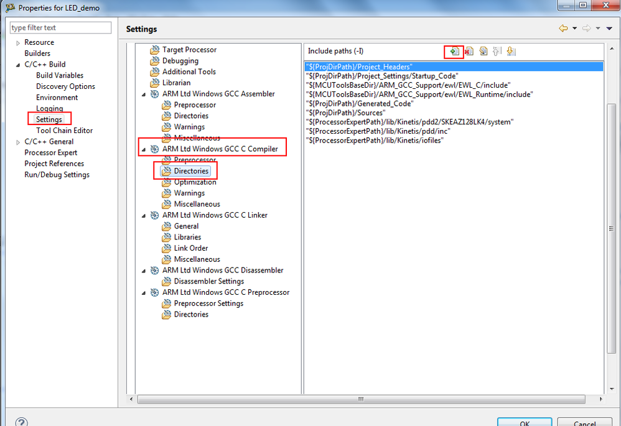Image resolution: width=621 pixels, height=426 pixels.
Task: Delete the selected include path
Action: tap(469, 52)
